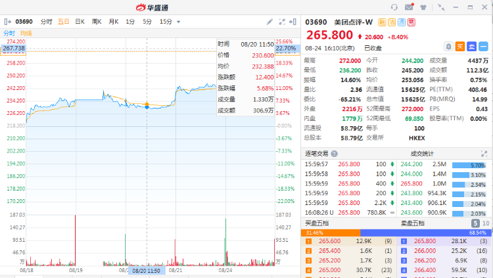
Task: Click bid level 4 price 265.000
Action: [329, 270]
